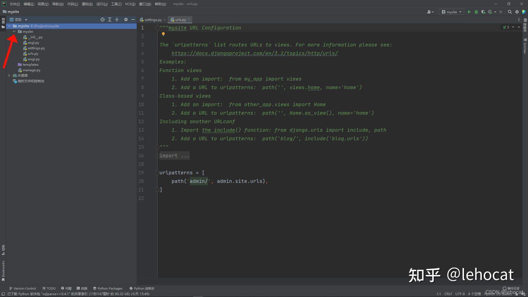This screenshot has width=528, height=297.
Task: Expand the 外部库 external libraries node
Action: 9,75
